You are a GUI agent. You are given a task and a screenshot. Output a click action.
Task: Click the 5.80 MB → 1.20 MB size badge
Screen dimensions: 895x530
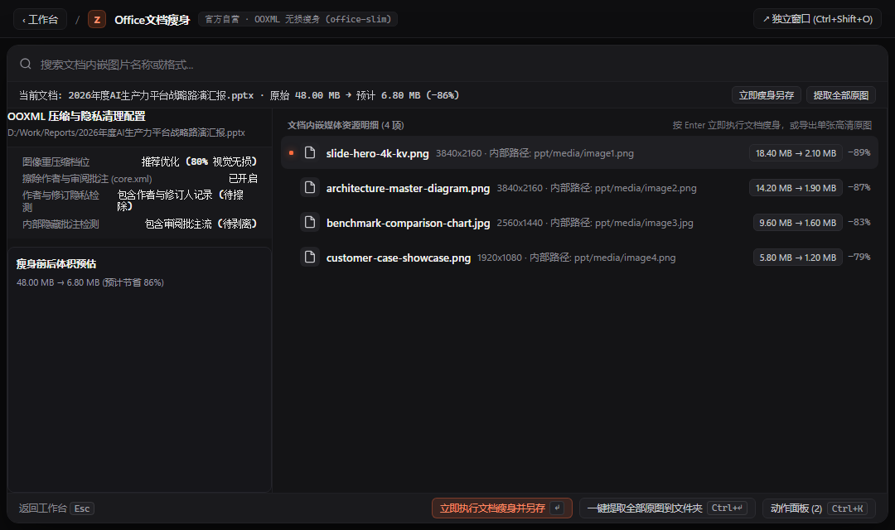click(797, 258)
